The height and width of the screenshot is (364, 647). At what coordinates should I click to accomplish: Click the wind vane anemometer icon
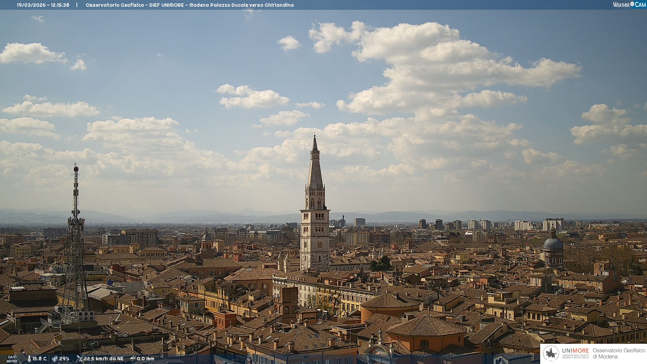pos(80,359)
